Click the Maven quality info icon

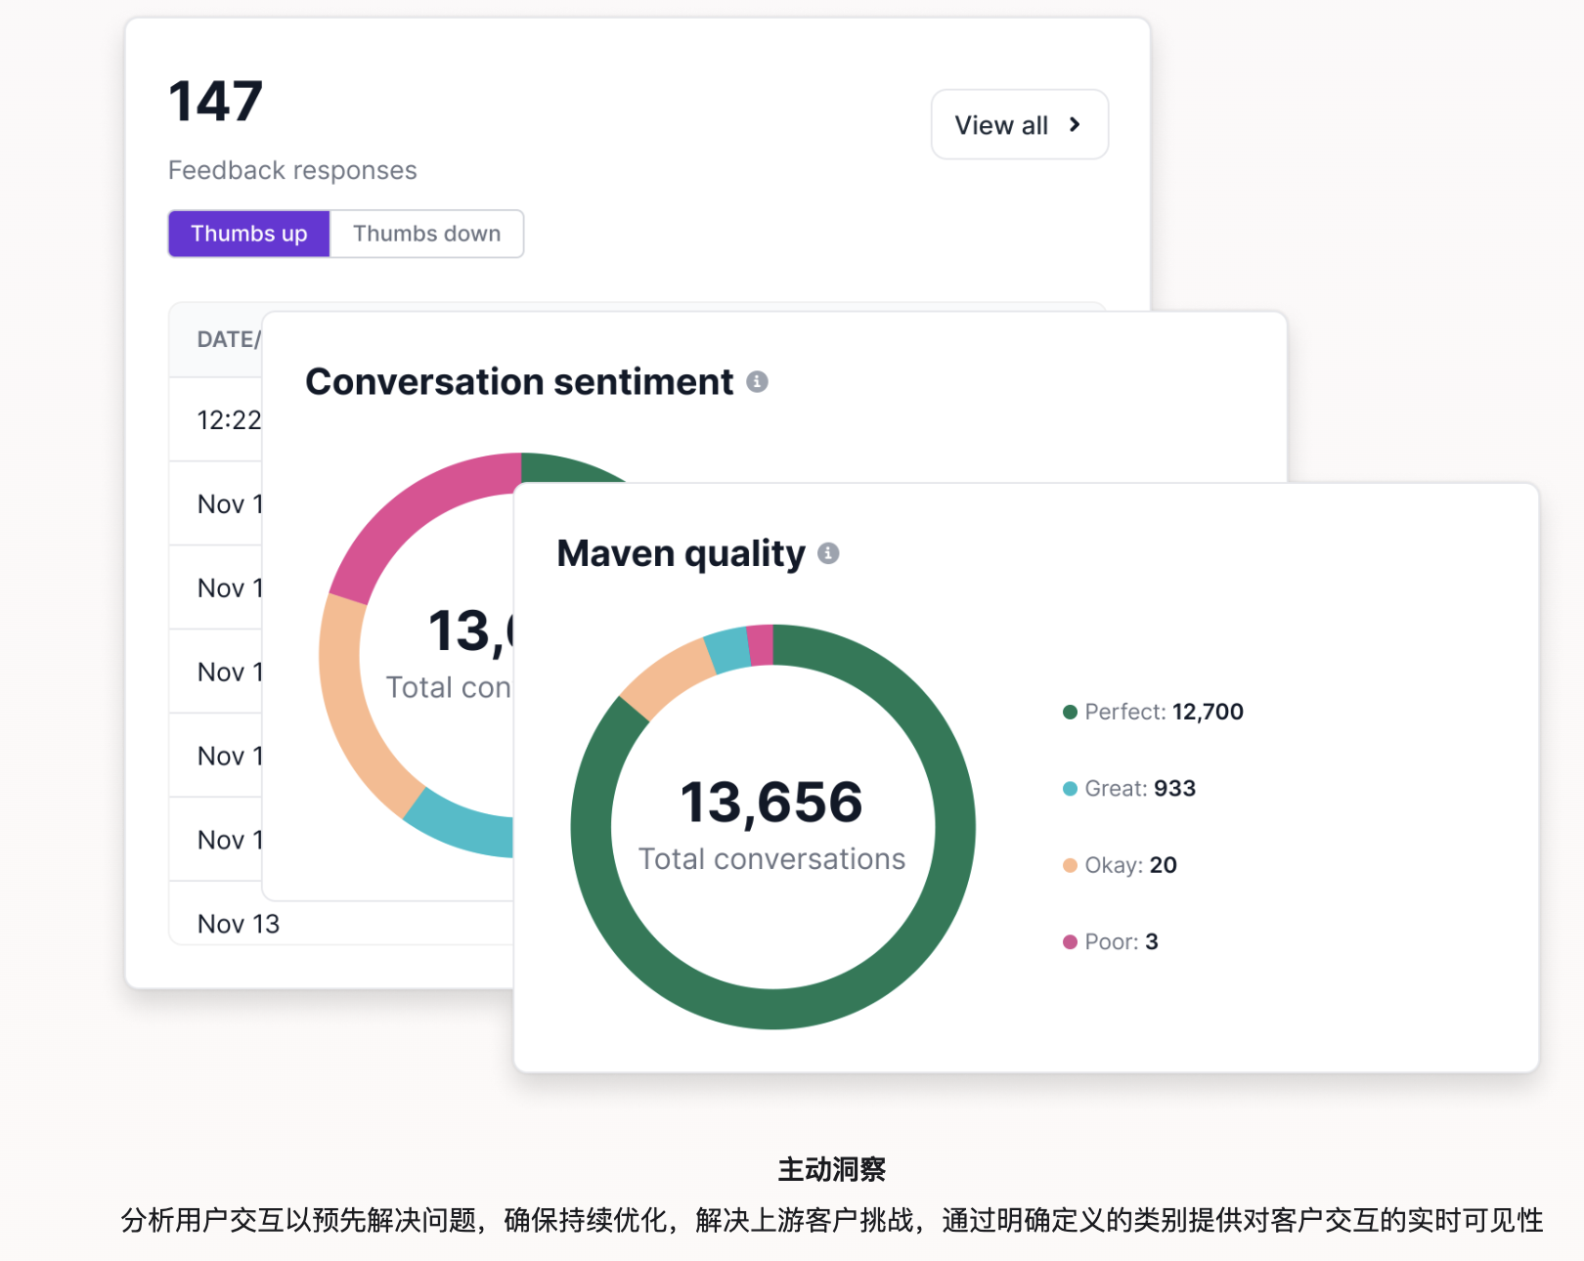[x=828, y=553]
